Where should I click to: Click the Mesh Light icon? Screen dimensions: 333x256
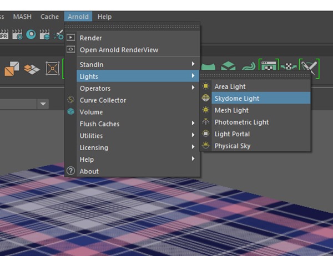(205, 110)
